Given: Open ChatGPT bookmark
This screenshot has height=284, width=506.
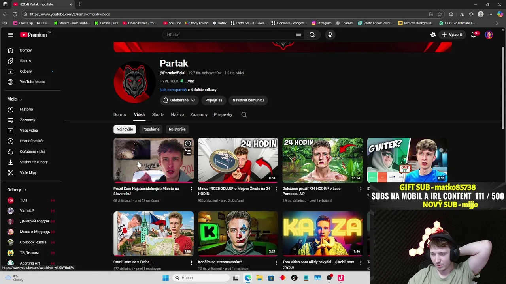Looking at the screenshot, I should [345, 23].
